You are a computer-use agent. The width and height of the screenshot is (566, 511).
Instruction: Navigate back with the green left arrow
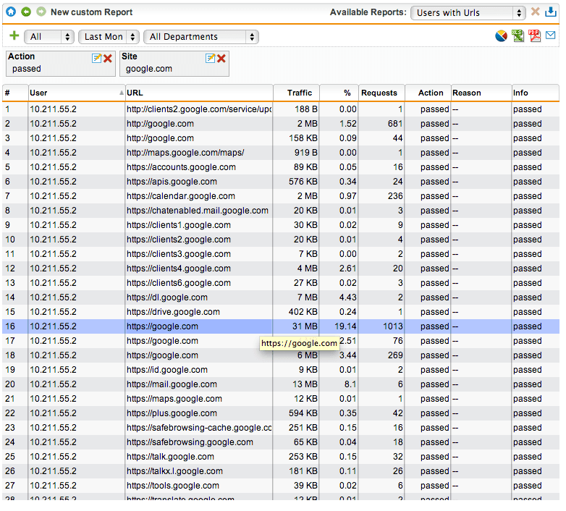tap(26, 12)
